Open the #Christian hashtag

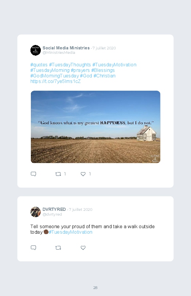[104, 76]
